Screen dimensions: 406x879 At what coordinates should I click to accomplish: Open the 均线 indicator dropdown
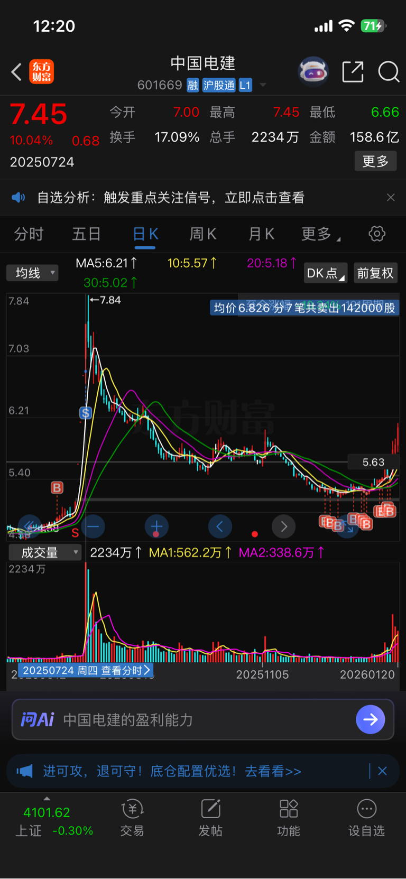coord(32,273)
